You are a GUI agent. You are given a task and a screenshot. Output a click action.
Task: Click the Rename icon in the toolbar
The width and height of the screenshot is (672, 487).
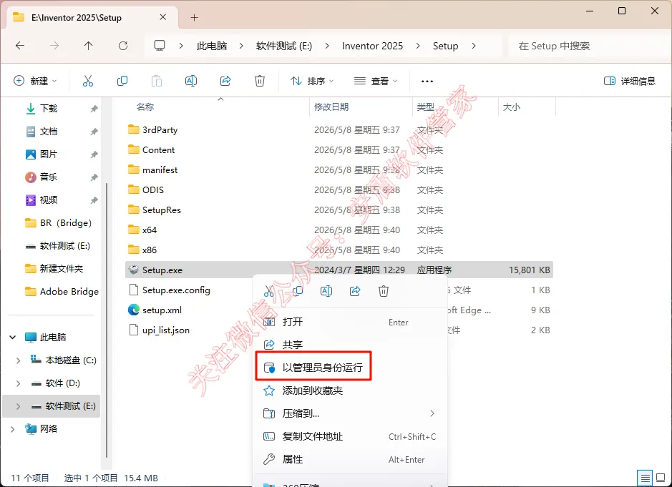(x=190, y=81)
